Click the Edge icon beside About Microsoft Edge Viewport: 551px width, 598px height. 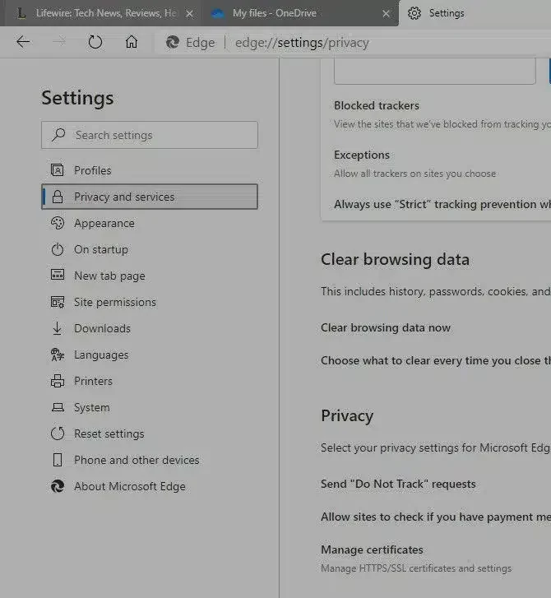point(58,486)
